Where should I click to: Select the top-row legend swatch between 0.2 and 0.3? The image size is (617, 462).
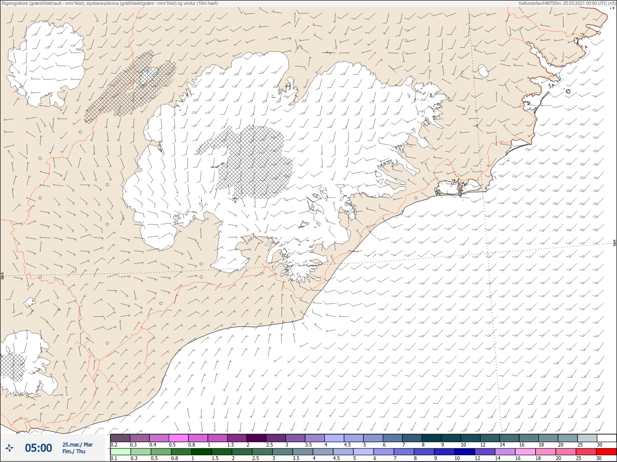point(120,438)
